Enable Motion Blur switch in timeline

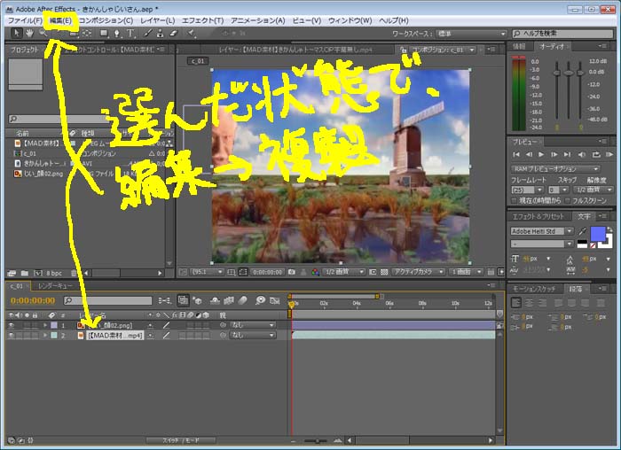[242, 301]
